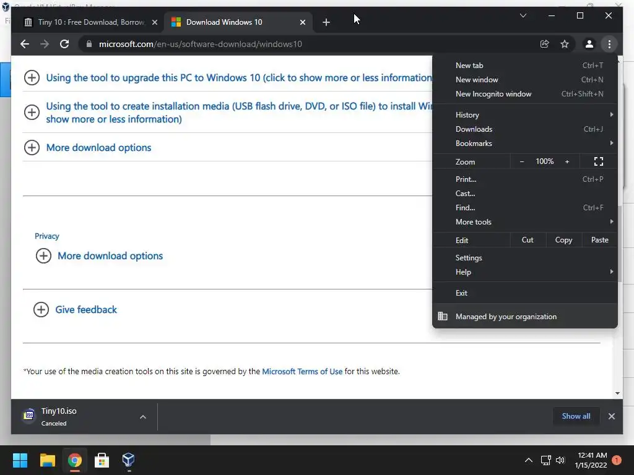Open the Tiny10.iso download options chevron
This screenshot has height=475, width=634.
[143, 417]
